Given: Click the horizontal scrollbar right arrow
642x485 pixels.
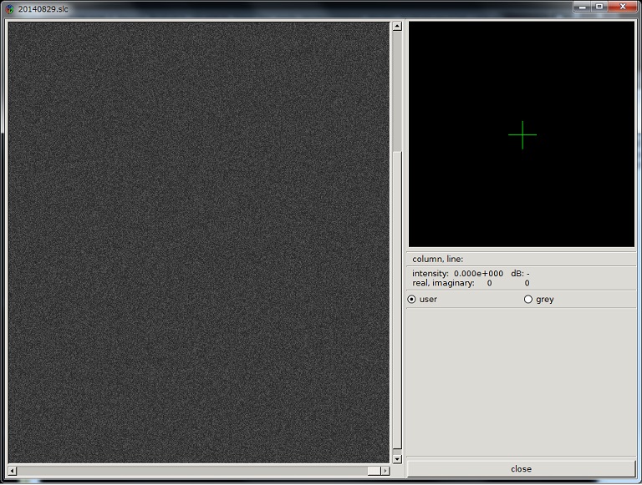Looking at the screenshot, I should [385, 471].
